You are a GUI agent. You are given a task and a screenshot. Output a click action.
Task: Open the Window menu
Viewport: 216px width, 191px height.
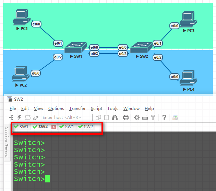(x=131, y=109)
